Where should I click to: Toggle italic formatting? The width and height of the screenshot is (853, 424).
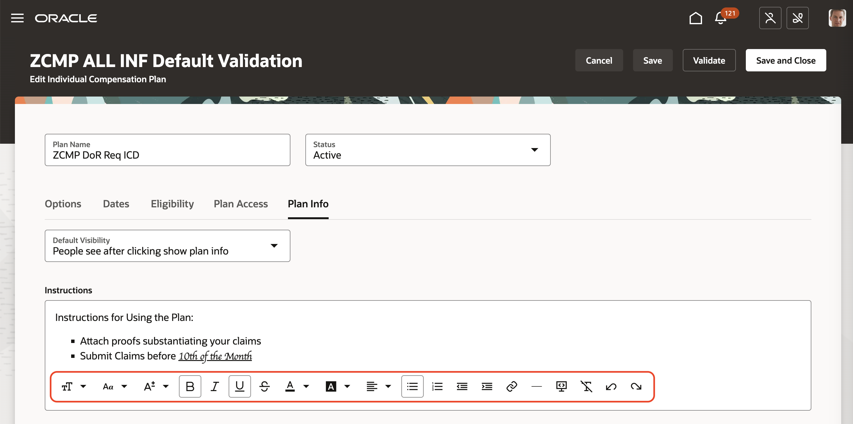[215, 386]
